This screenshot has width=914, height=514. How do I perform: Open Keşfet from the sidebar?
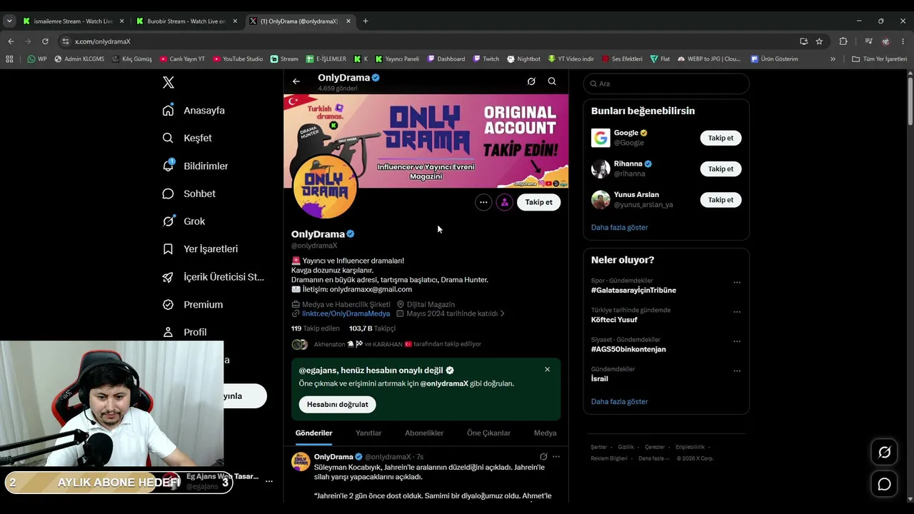(x=187, y=138)
